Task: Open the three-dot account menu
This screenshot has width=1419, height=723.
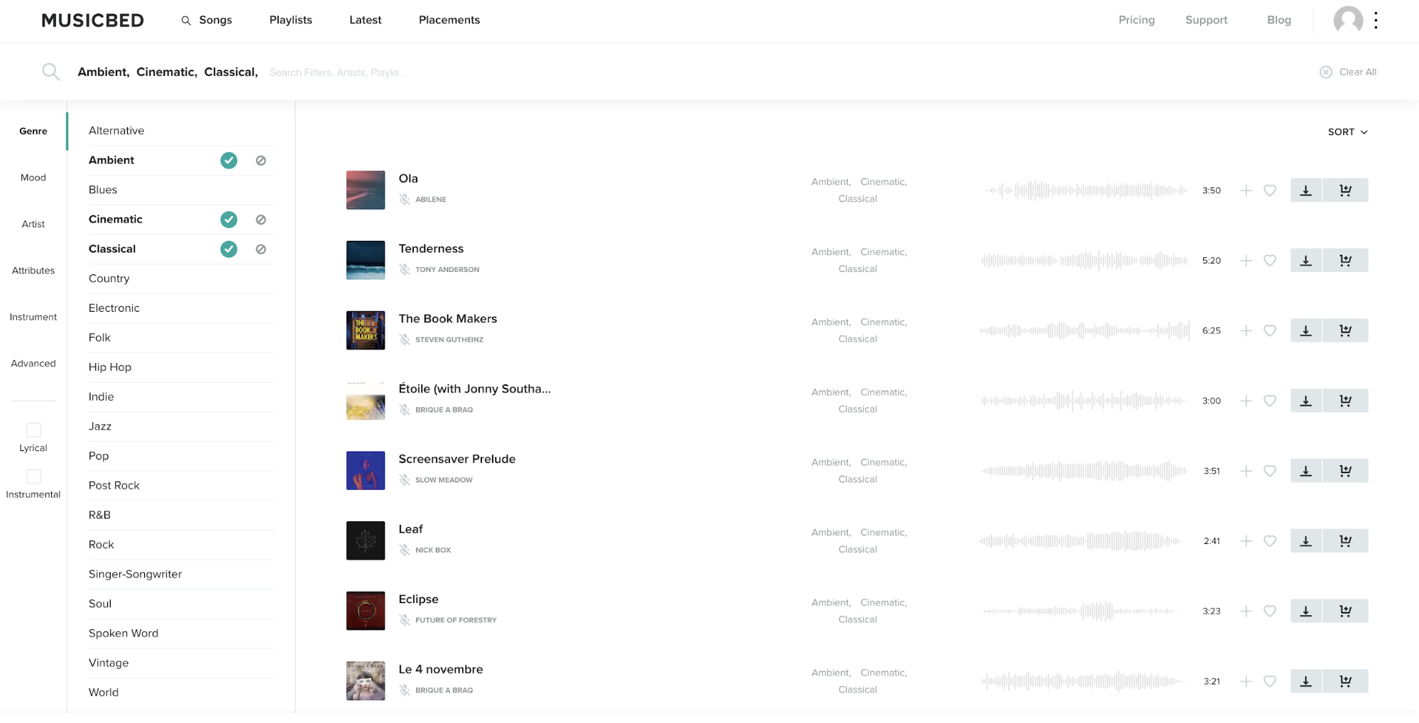Action: (x=1376, y=20)
